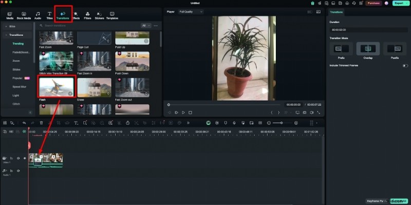This screenshot has width=411, height=205.
Task: Click the Play button in player
Action: [183, 113]
